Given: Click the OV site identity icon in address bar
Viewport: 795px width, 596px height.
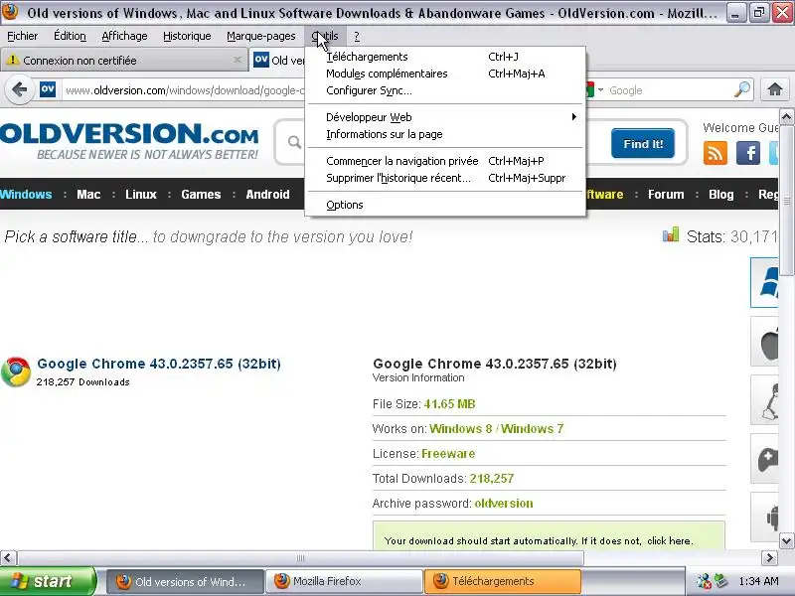Looking at the screenshot, I should click(47, 89).
